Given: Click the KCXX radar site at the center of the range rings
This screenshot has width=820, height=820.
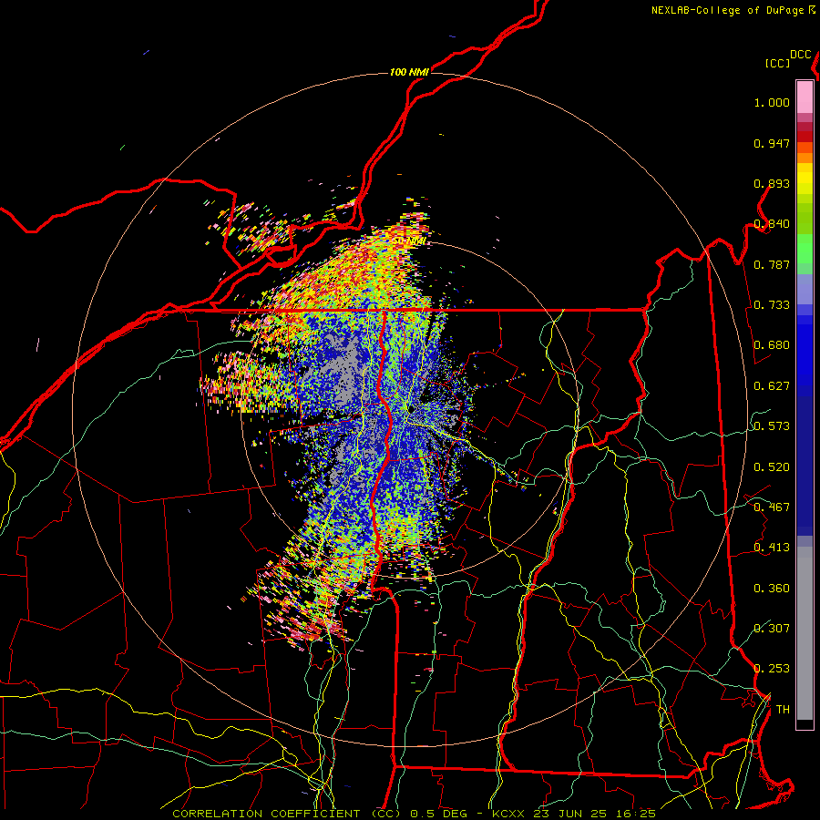Looking at the screenshot, I should click(412, 409).
